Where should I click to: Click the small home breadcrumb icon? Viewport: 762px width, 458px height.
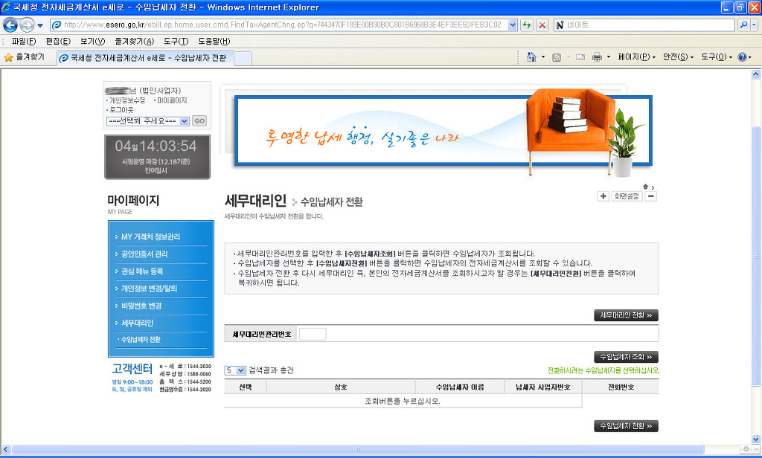645,187
